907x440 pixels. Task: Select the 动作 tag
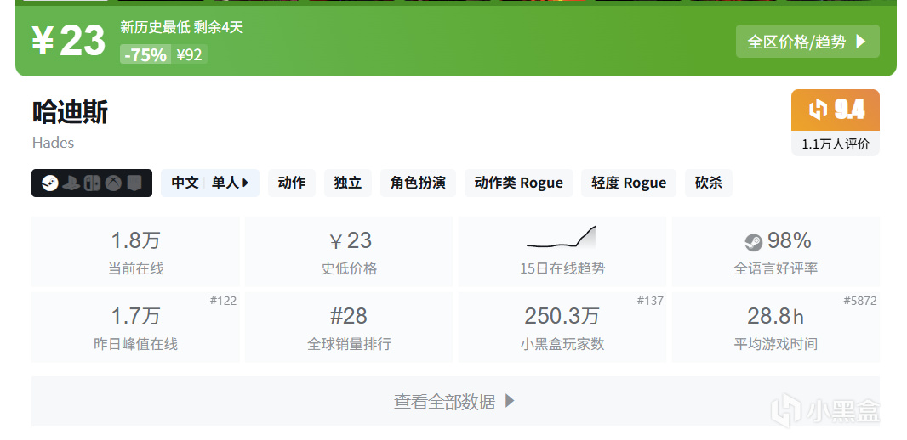click(x=292, y=183)
